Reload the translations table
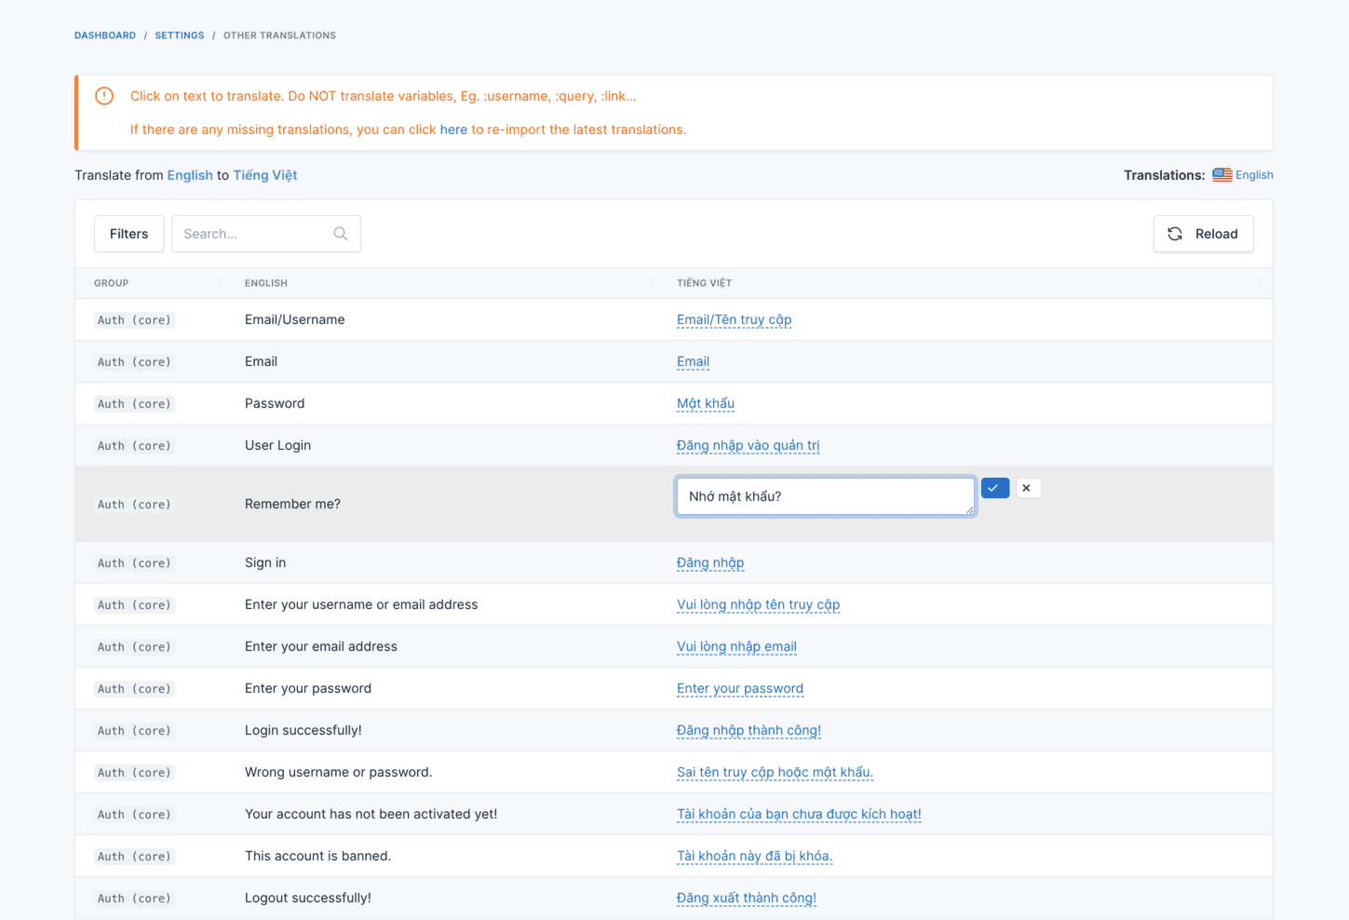 pyautogui.click(x=1203, y=234)
